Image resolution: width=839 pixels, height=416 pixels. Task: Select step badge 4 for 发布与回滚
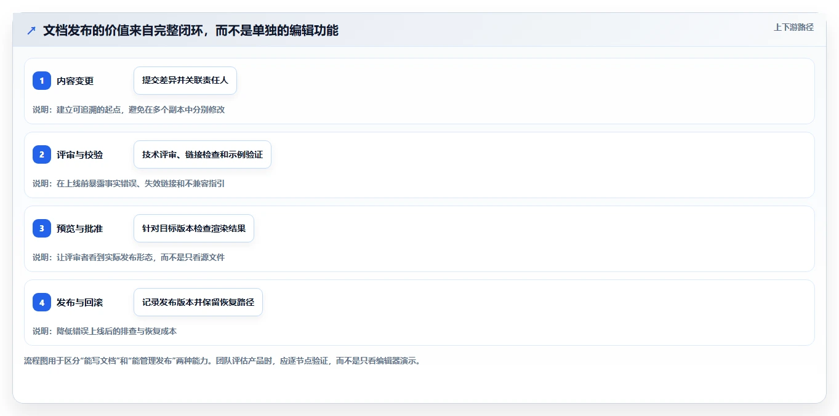[x=42, y=302]
